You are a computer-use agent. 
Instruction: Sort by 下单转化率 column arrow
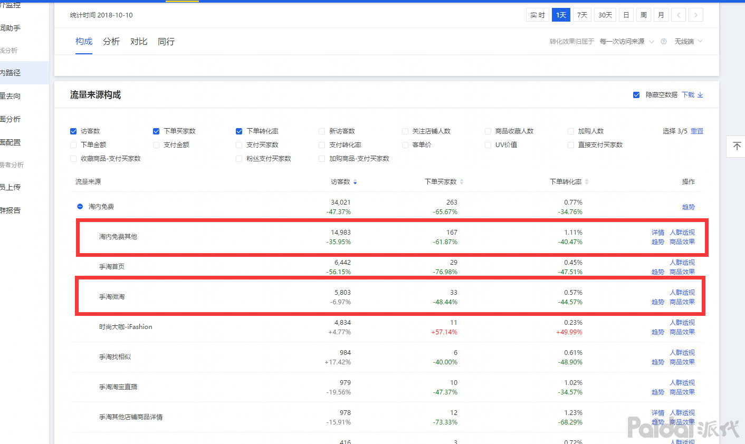(587, 182)
